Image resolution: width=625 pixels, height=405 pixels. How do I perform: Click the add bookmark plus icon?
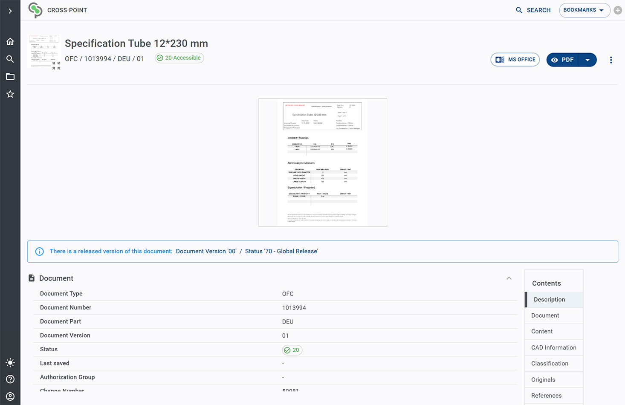(x=618, y=10)
